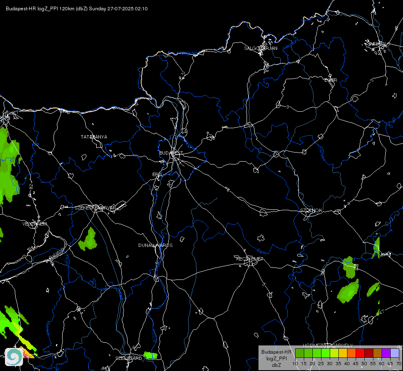Click the VESZPRÉM city label
The height and width of the screenshot is (371, 403).
[35, 224]
